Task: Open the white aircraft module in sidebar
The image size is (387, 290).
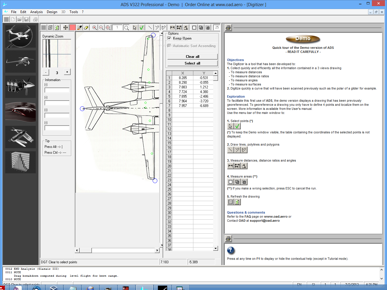Action: pyautogui.click(x=20, y=61)
